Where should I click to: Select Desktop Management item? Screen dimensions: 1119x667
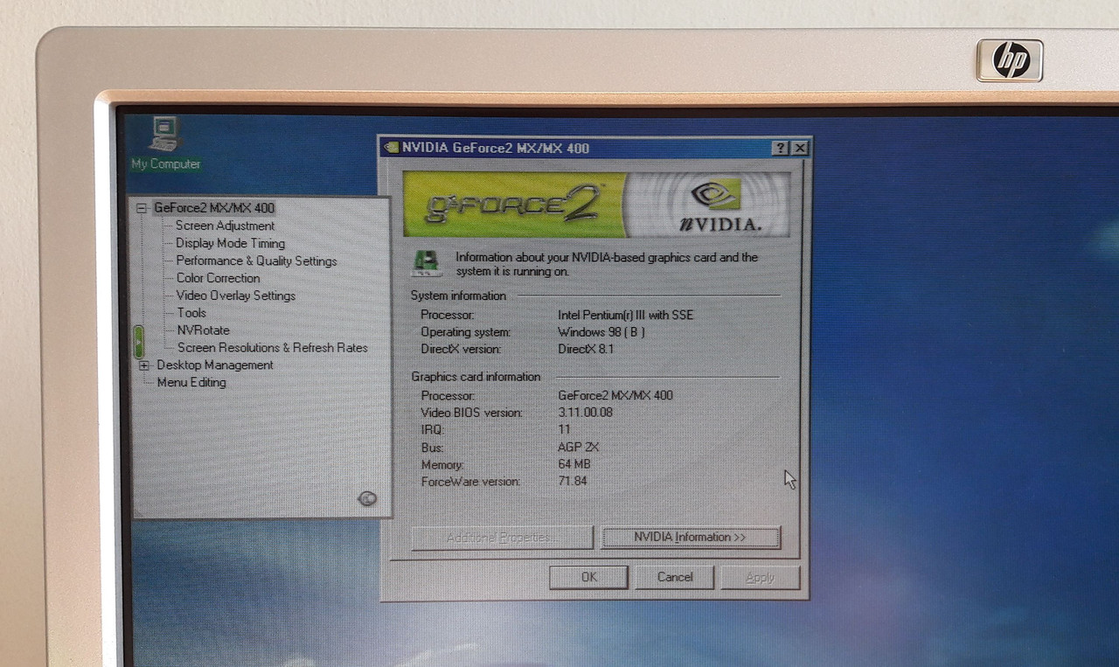pos(215,365)
